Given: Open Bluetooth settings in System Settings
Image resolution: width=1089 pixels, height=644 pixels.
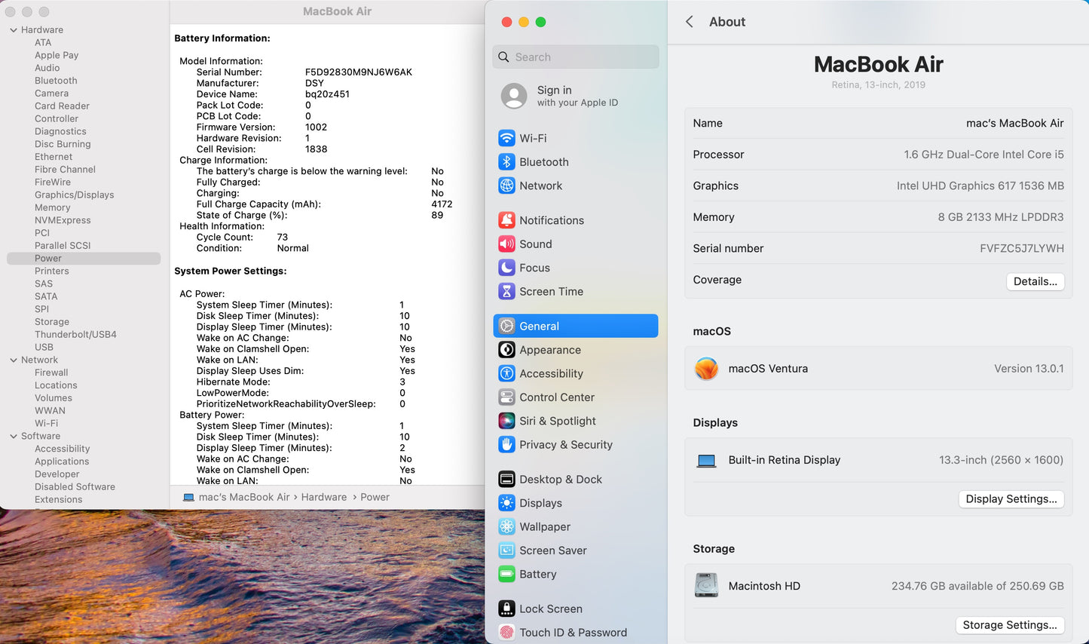Looking at the screenshot, I should 544,161.
